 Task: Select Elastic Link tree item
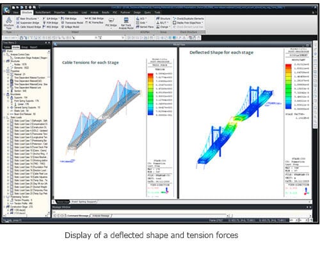click(21, 111)
